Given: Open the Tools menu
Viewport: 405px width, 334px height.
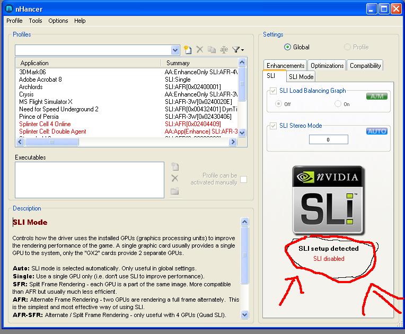Looking at the screenshot, I should 36,21.
